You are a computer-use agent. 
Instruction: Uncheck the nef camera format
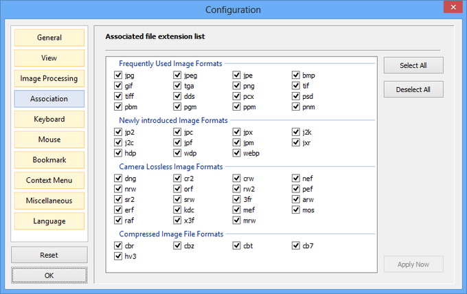tap(296, 179)
